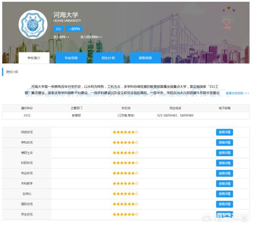Click the 学生状况 star rating

(126, 215)
